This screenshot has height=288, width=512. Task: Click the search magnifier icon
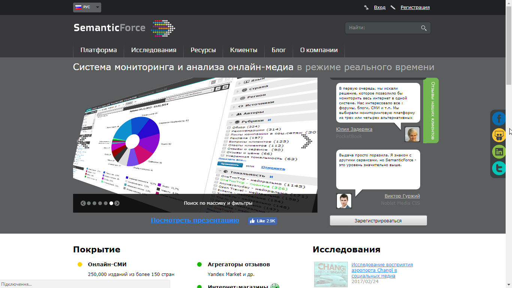point(424,28)
